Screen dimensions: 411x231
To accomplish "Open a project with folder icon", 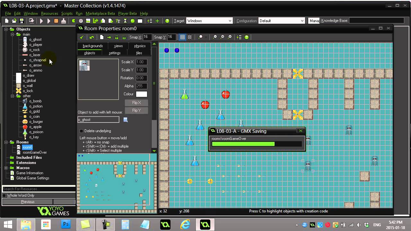I will [x=14, y=21].
